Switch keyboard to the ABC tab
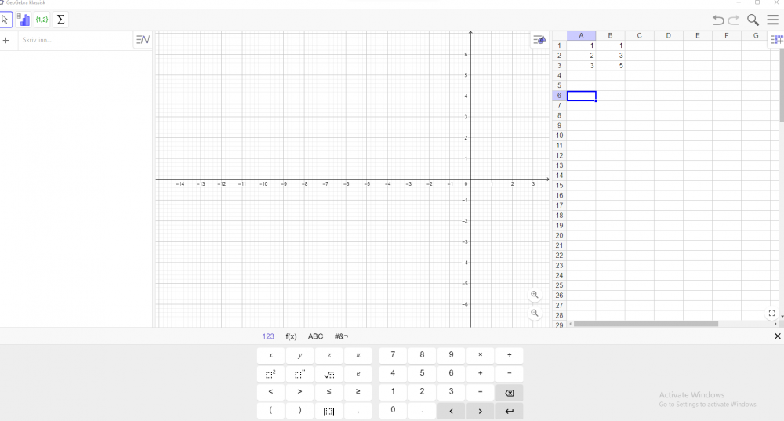The width and height of the screenshot is (784, 421). tap(315, 336)
